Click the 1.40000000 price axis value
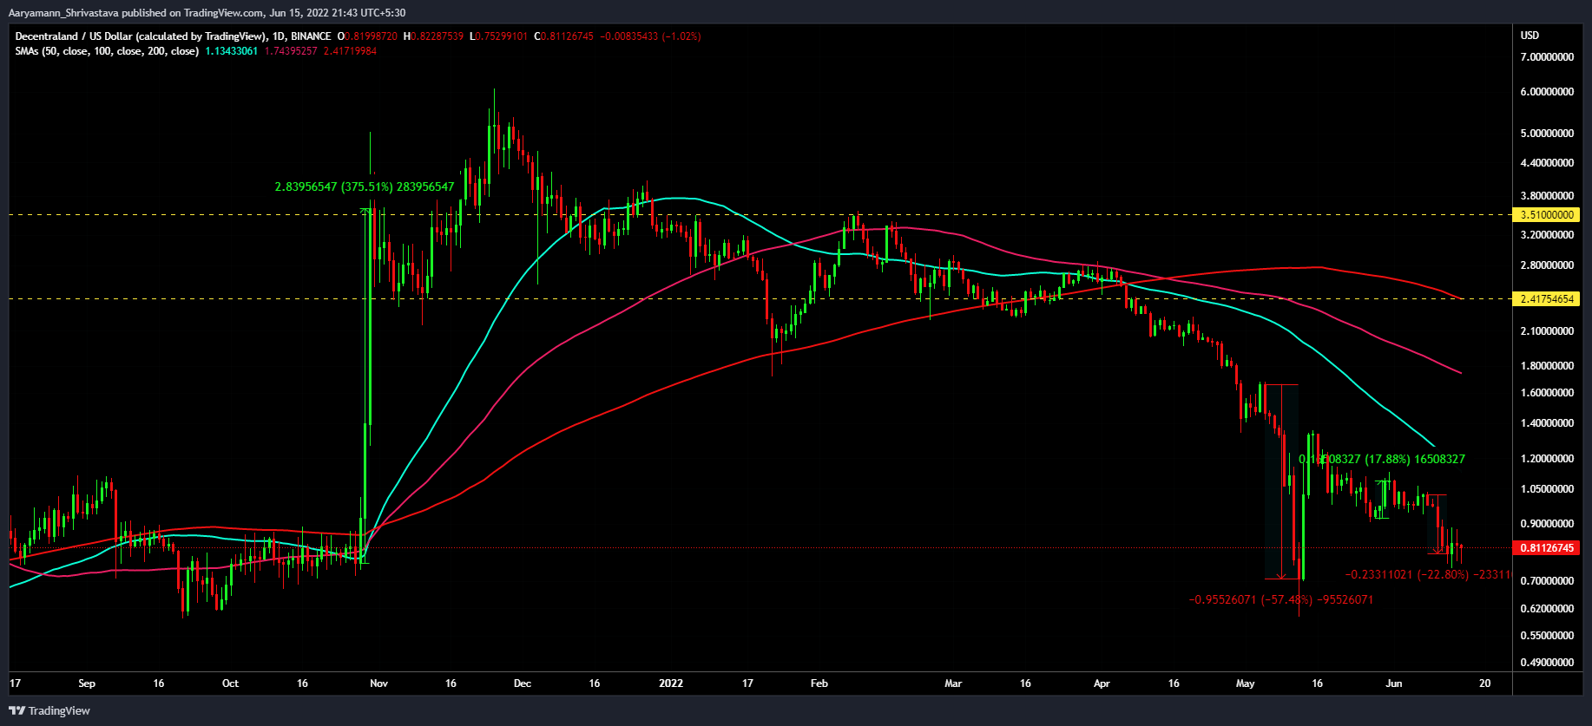The height and width of the screenshot is (726, 1592). (1547, 423)
